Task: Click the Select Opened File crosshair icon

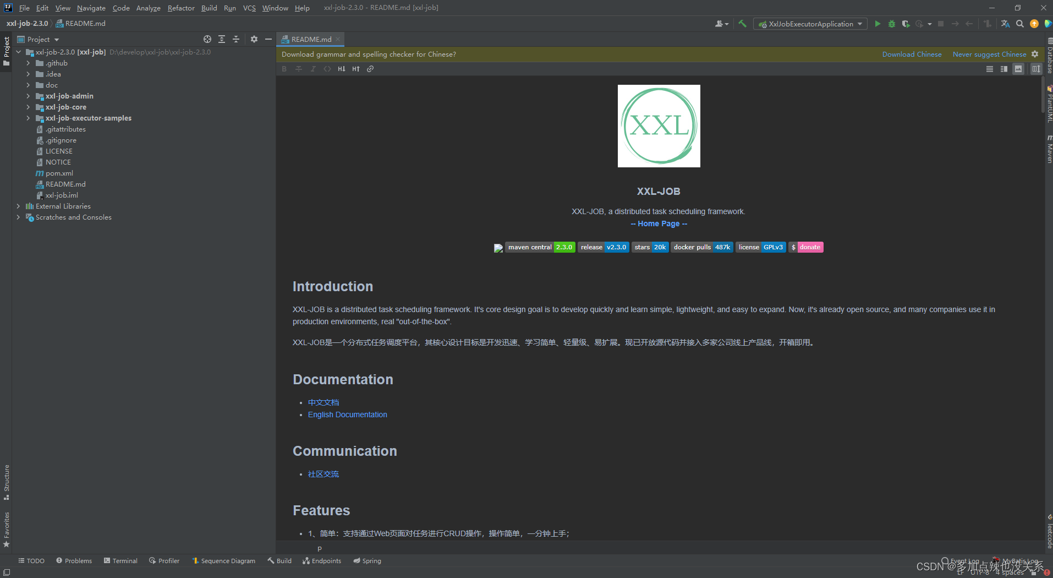Action: click(207, 39)
